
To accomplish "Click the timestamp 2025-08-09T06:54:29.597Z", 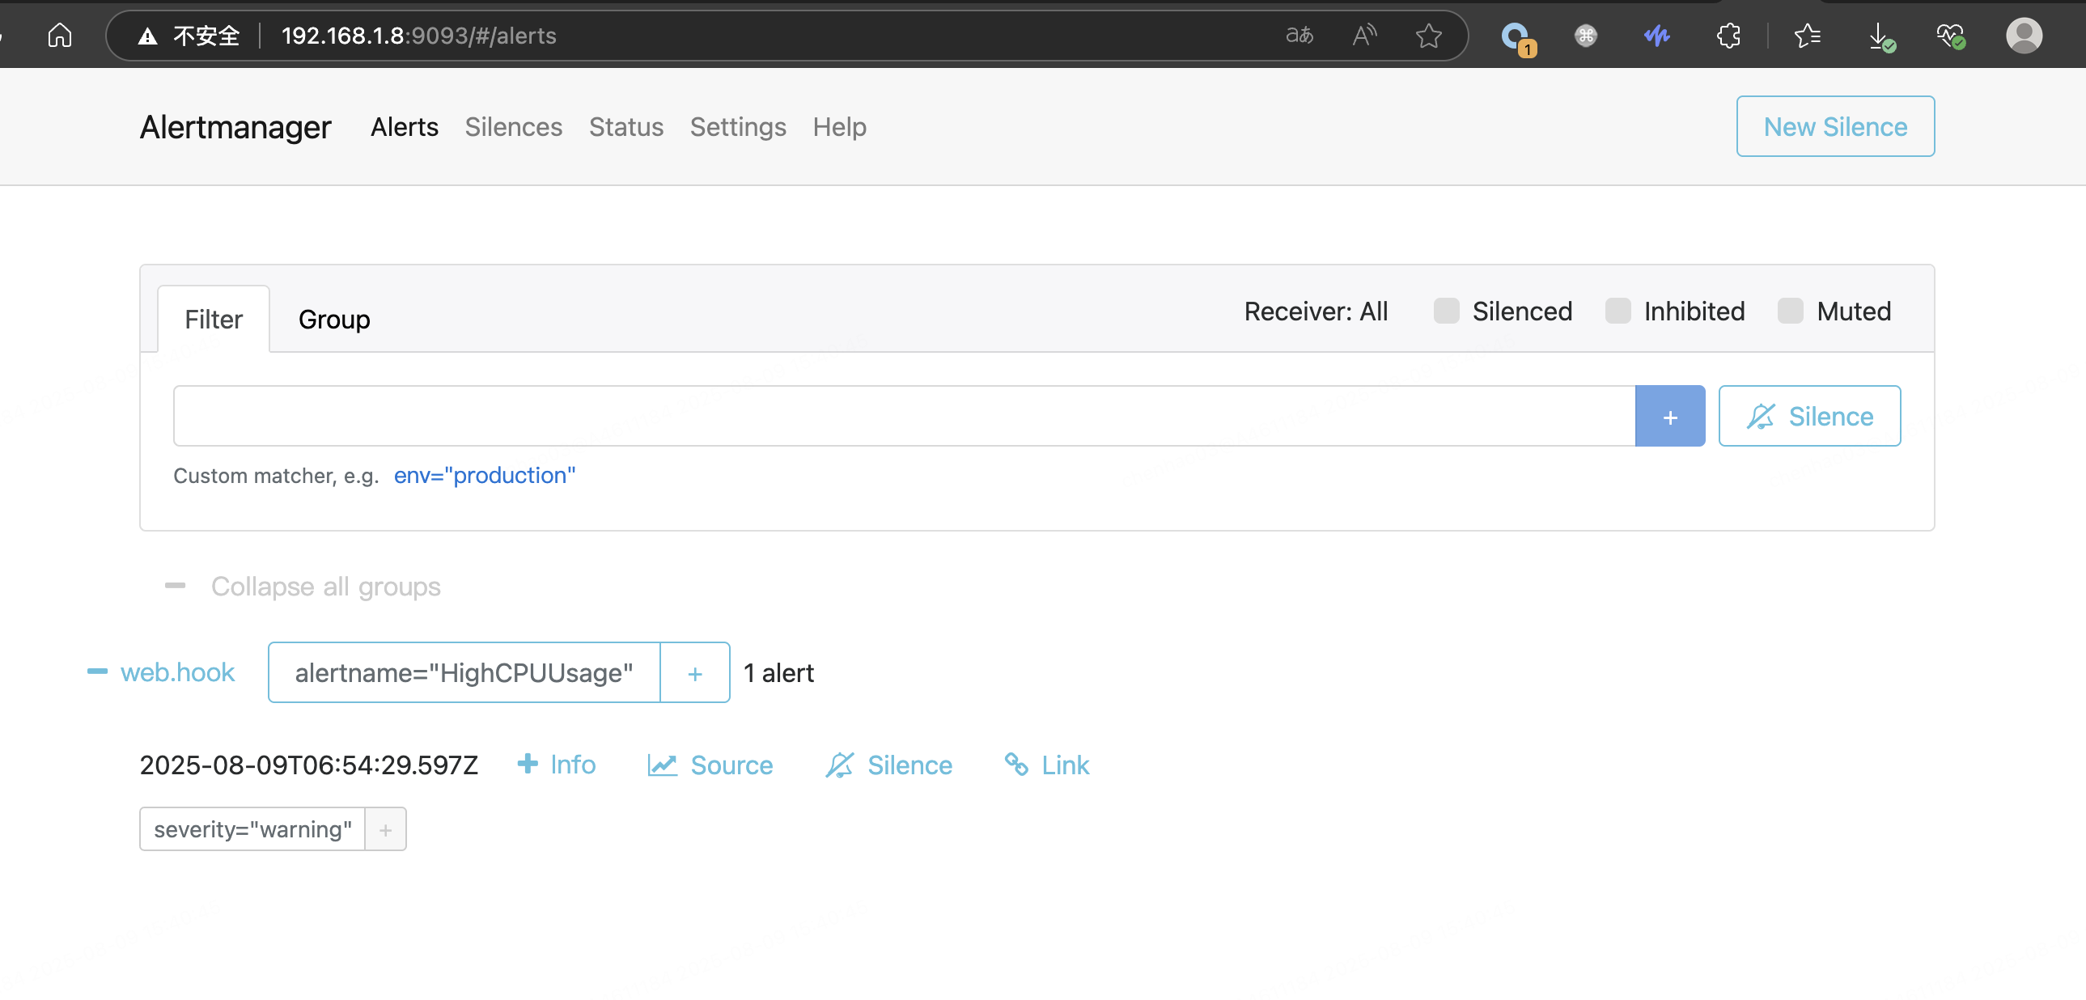I will [x=308, y=765].
